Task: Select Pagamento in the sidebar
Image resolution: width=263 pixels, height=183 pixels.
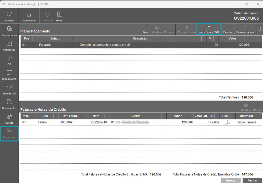Action: tap(9, 134)
